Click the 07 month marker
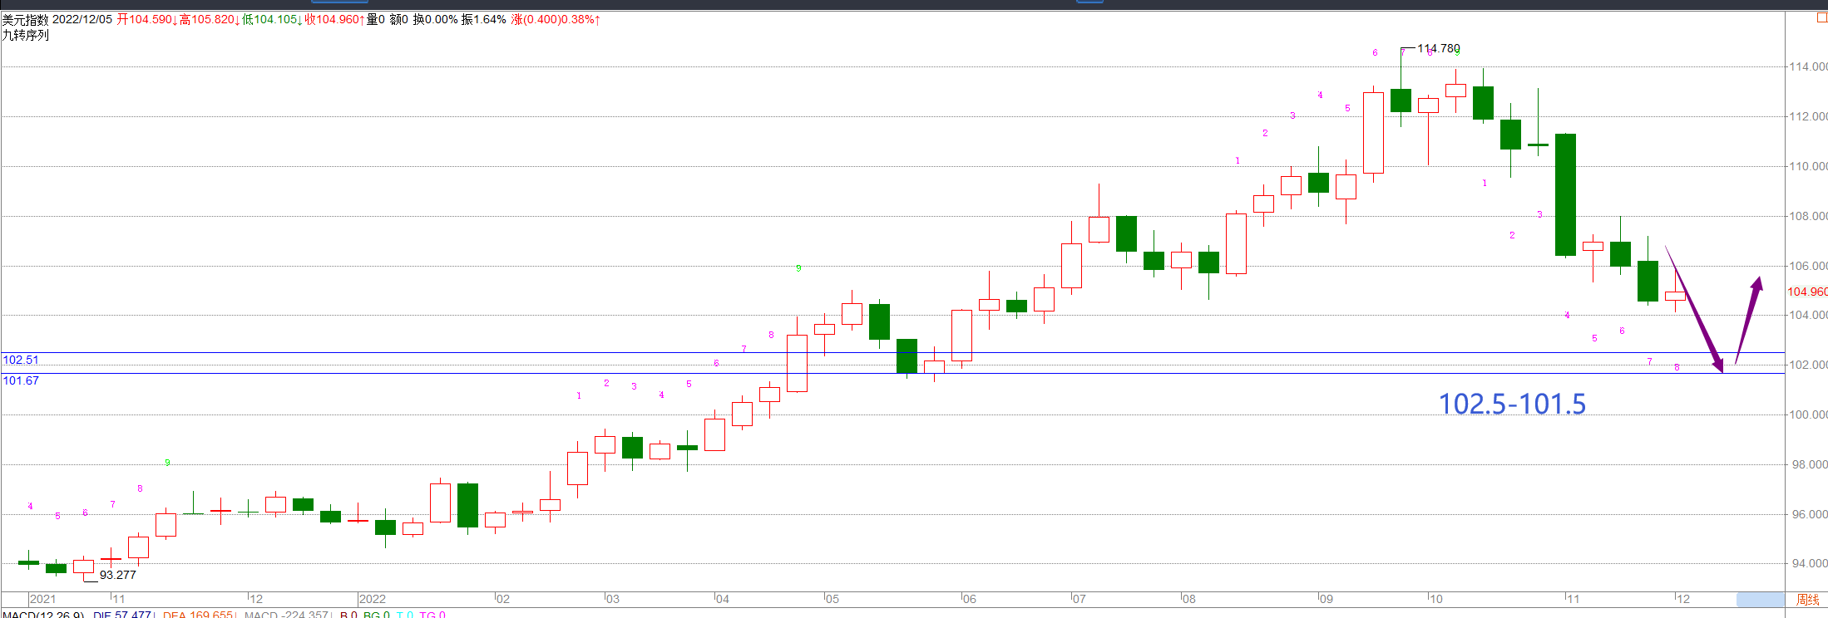 pyautogui.click(x=1079, y=599)
